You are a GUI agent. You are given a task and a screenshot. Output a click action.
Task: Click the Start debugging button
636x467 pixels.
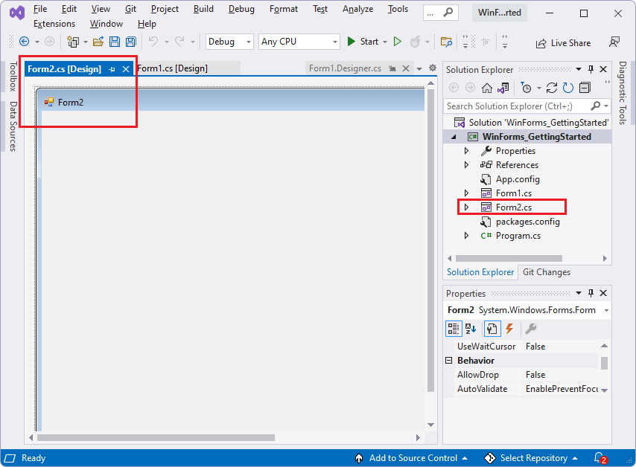(x=366, y=42)
